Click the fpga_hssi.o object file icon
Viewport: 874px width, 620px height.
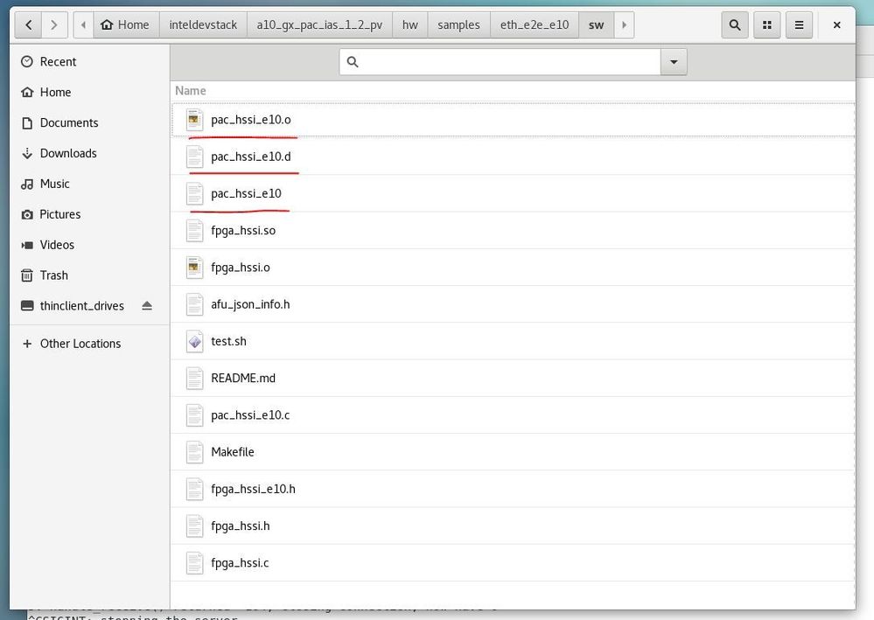coord(194,268)
